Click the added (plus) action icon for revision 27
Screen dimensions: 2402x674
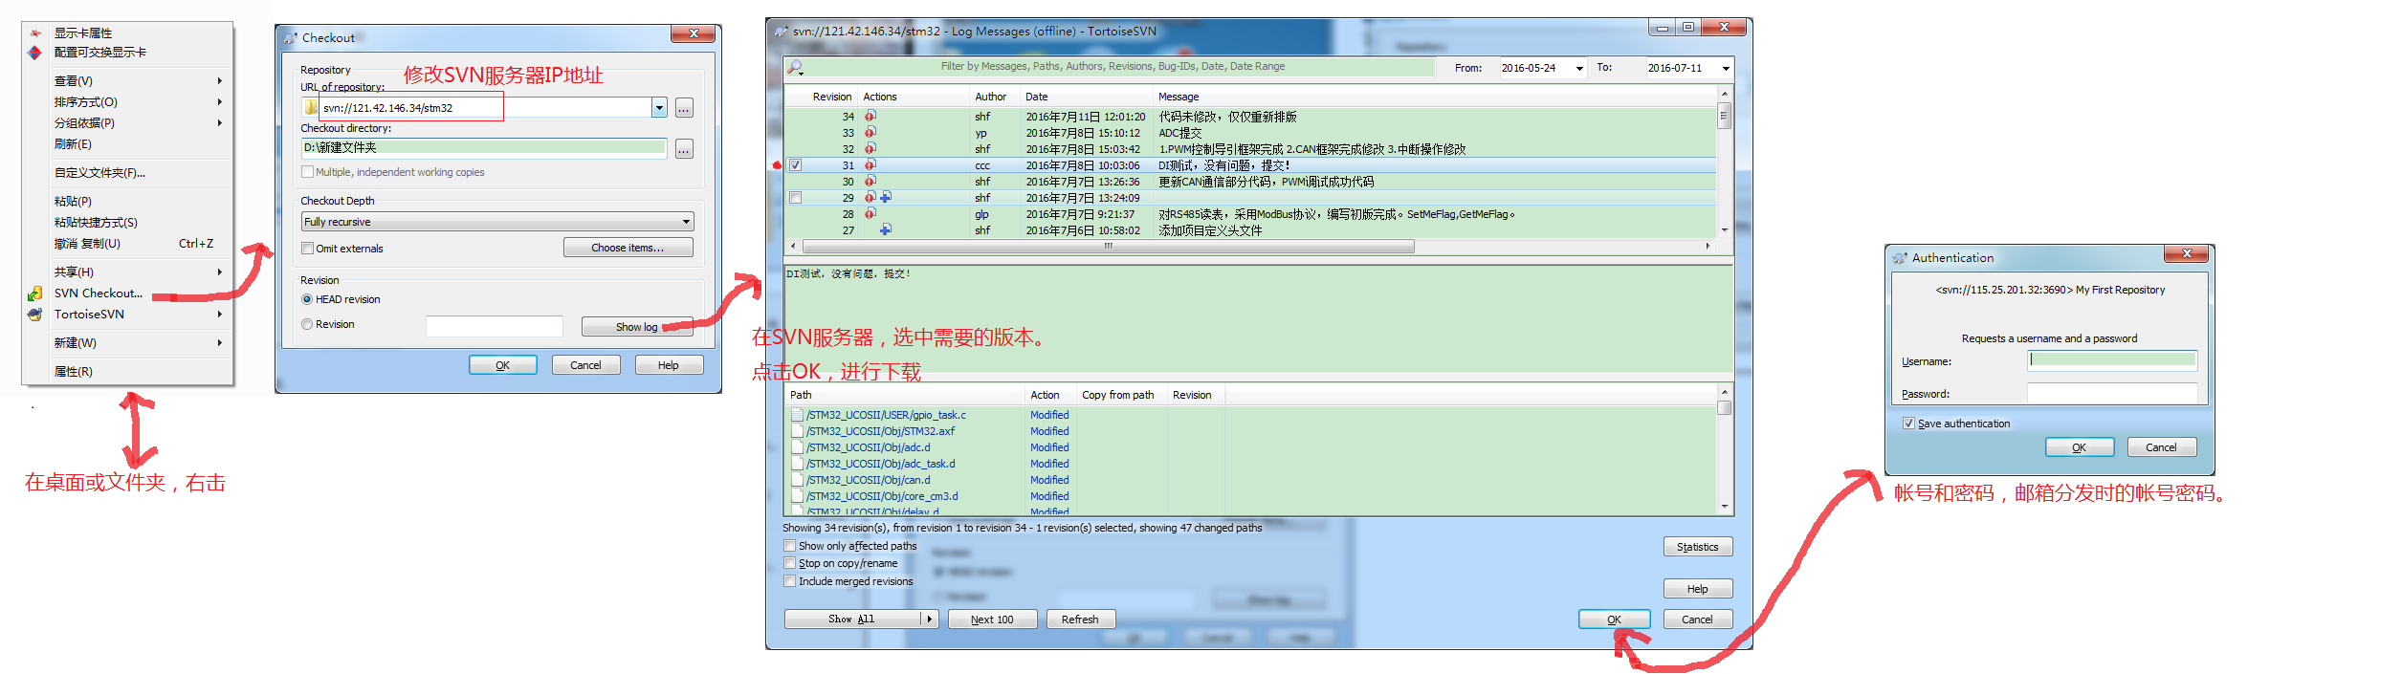[886, 229]
